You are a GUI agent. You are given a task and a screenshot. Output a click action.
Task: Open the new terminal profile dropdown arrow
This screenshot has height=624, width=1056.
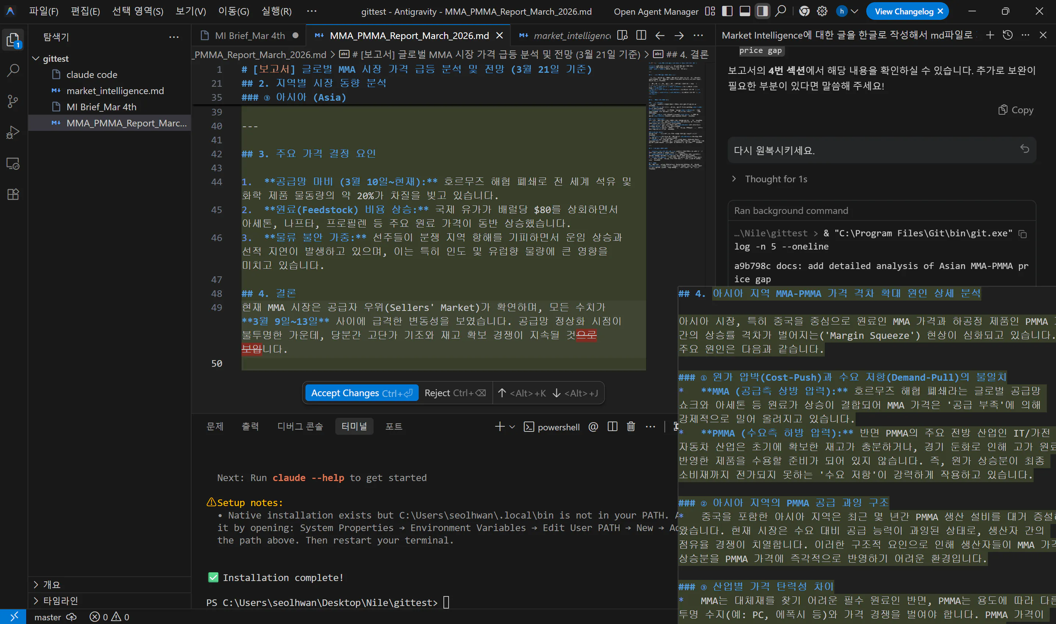pyautogui.click(x=512, y=427)
